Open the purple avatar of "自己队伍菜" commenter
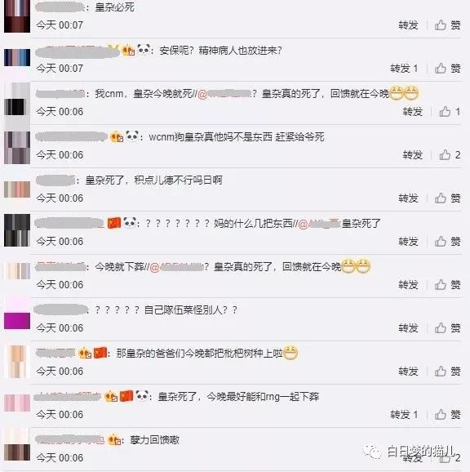This screenshot has width=470, height=472. (17, 321)
